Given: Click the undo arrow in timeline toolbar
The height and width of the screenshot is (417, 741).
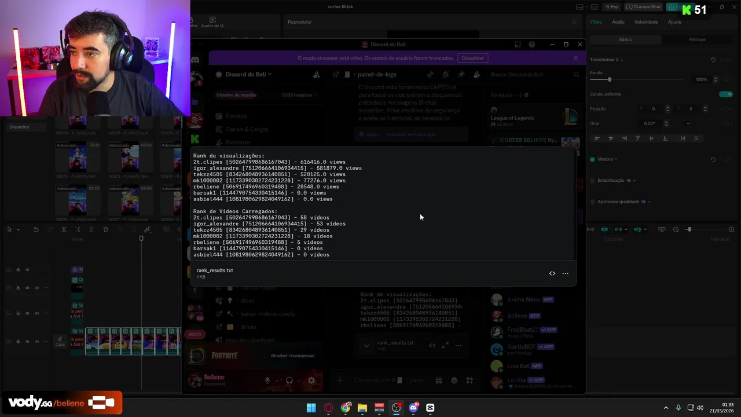Looking at the screenshot, I should pyautogui.click(x=36, y=229).
